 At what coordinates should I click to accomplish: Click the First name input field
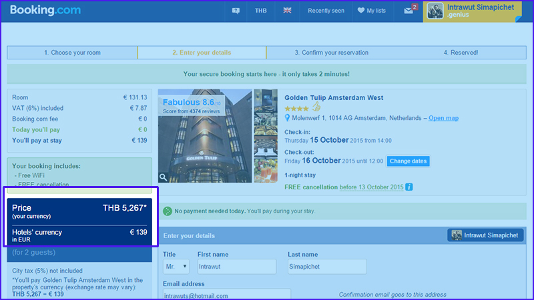pyautogui.click(x=236, y=267)
